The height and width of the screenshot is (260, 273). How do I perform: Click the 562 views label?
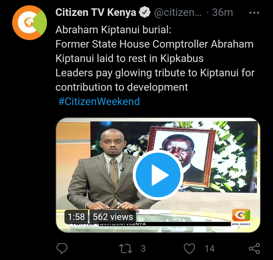pyautogui.click(x=113, y=217)
